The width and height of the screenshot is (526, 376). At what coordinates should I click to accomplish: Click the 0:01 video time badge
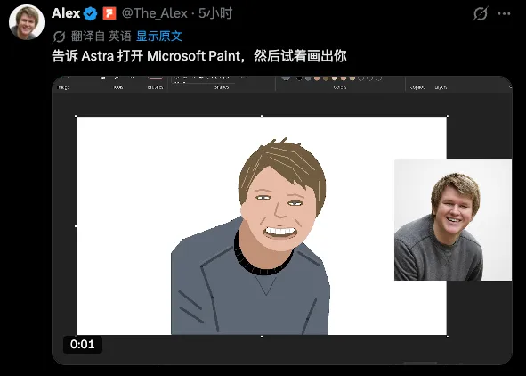(x=83, y=345)
